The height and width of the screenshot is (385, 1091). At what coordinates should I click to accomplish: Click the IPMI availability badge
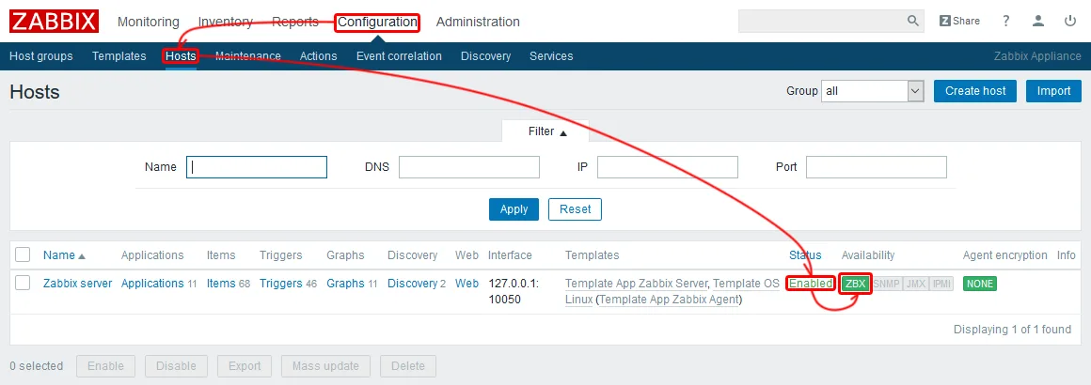[x=941, y=284]
